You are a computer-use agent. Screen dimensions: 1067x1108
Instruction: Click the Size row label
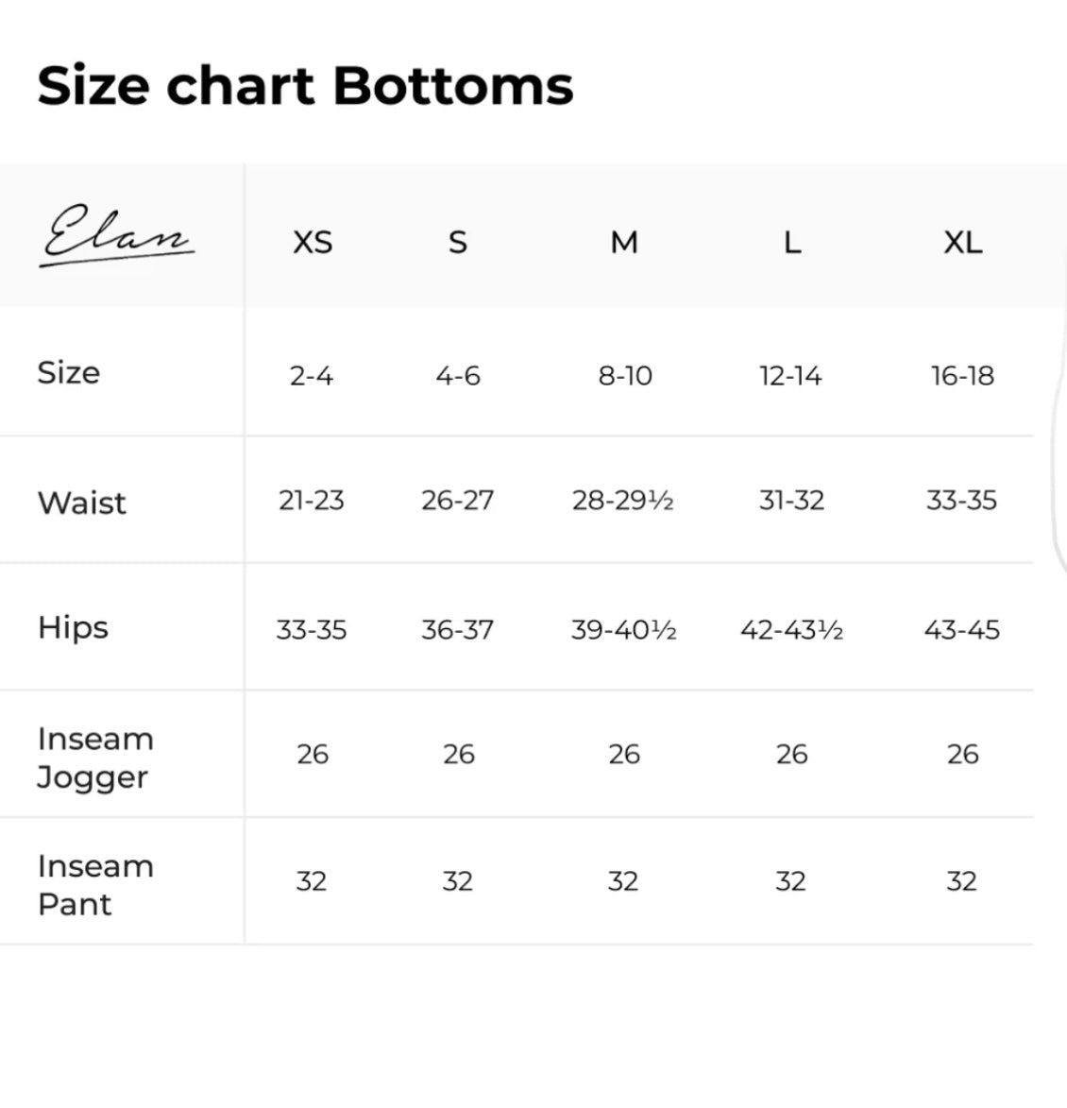click(69, 372)
